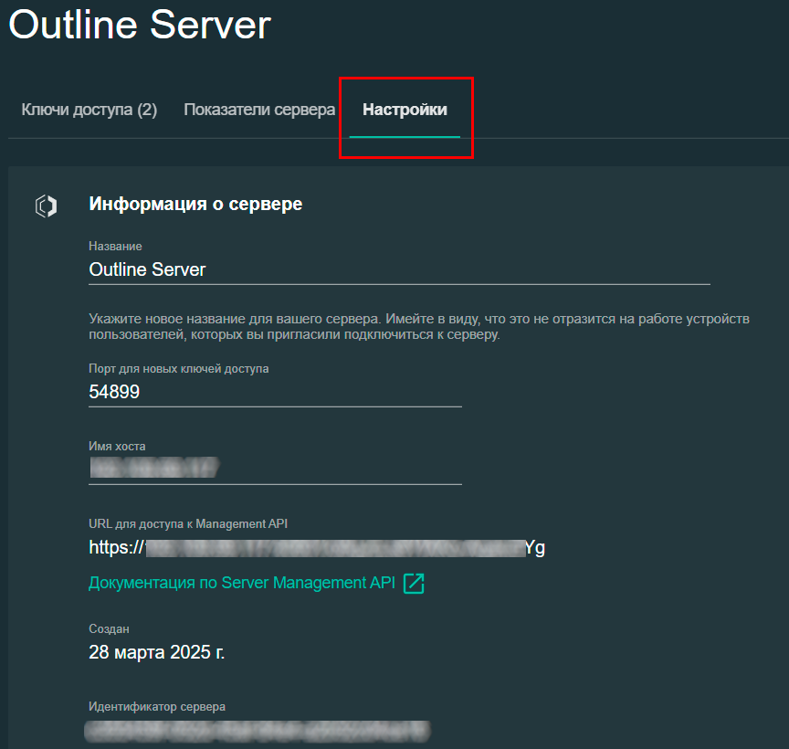Open Документация по Server Management API link
This screenshot has width=789, height=749.
[x=241, y=584]
